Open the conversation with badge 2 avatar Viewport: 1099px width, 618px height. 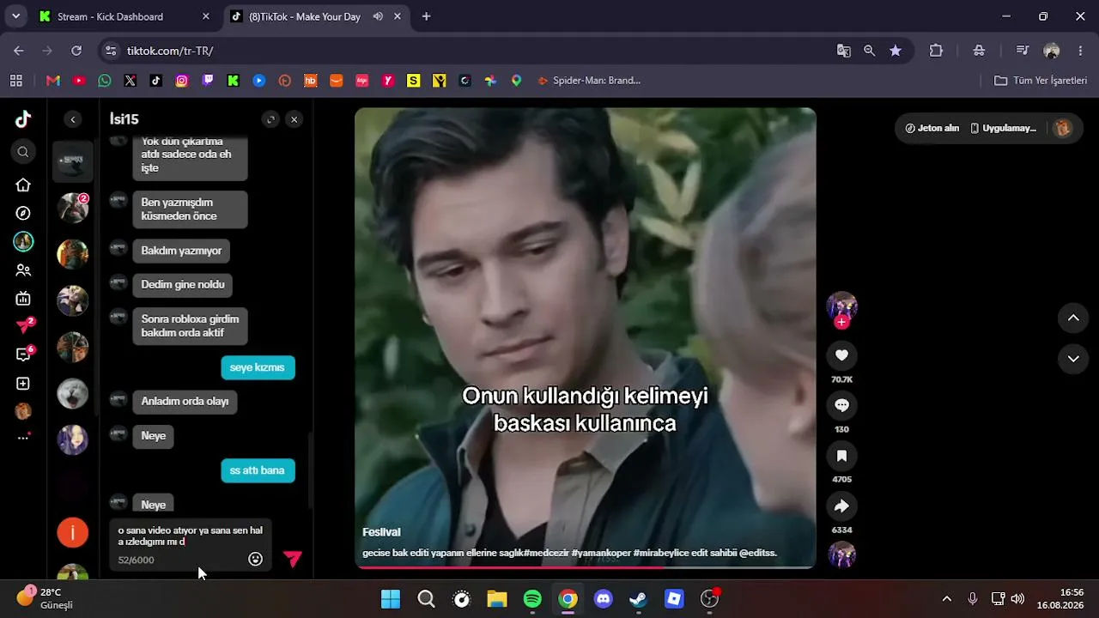(73, 208)
